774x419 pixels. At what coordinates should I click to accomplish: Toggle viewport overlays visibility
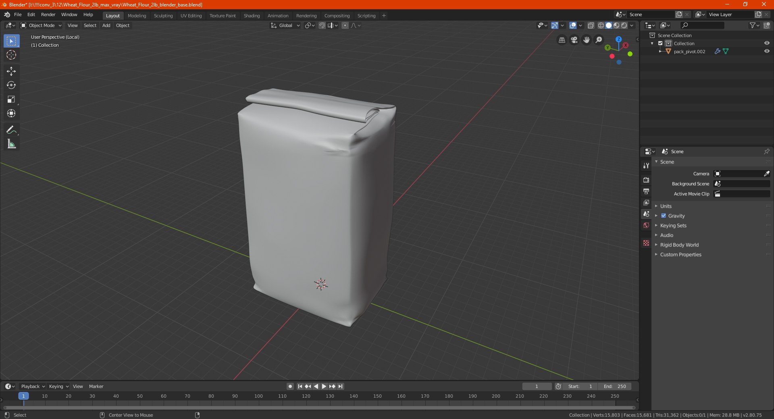(x=573, y=25)
